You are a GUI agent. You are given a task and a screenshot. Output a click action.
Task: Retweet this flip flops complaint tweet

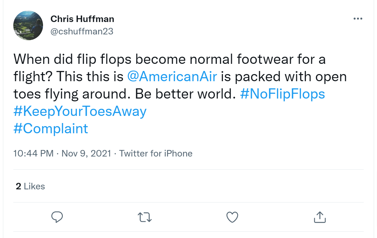pyautogui.click(x=144, y=217)
